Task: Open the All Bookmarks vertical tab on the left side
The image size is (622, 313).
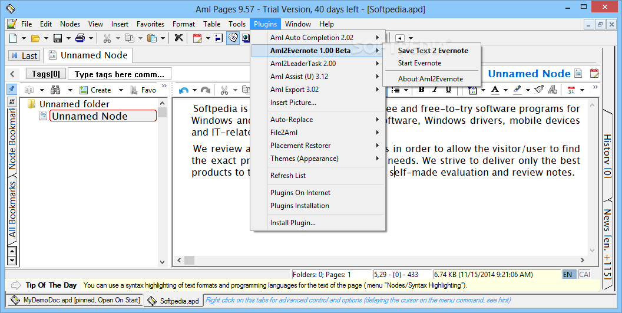Action: pos(12,209)
